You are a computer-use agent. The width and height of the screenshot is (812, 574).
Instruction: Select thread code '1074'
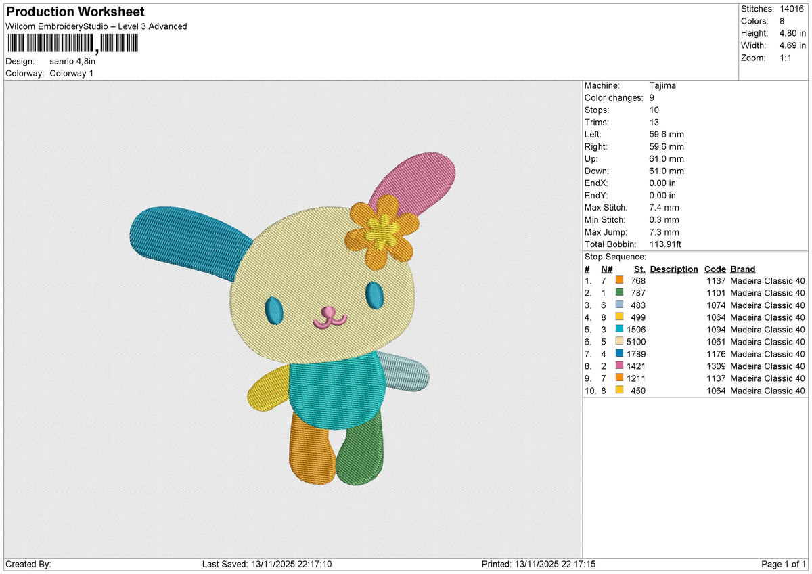point(717,305)
